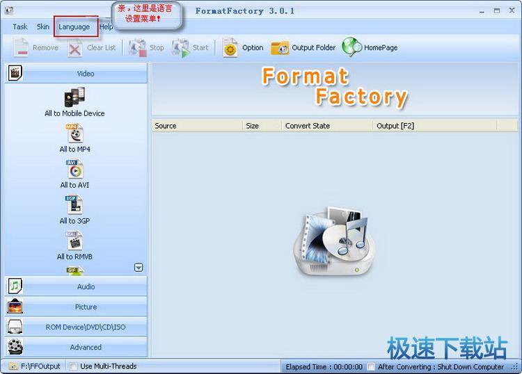Click the Output Folder button label

(x=314, y=48)
